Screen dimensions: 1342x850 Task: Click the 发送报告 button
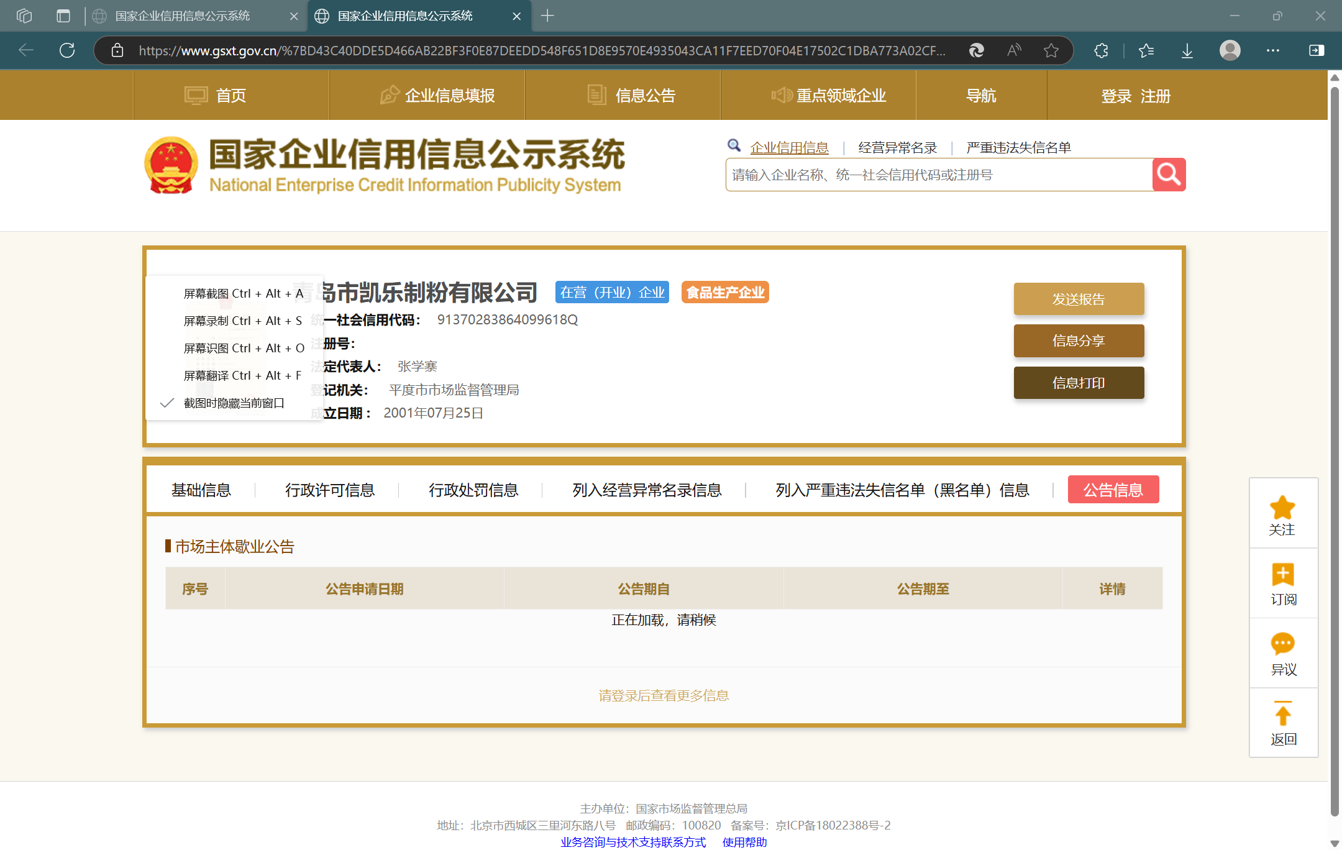click(x=1079, y=299)
